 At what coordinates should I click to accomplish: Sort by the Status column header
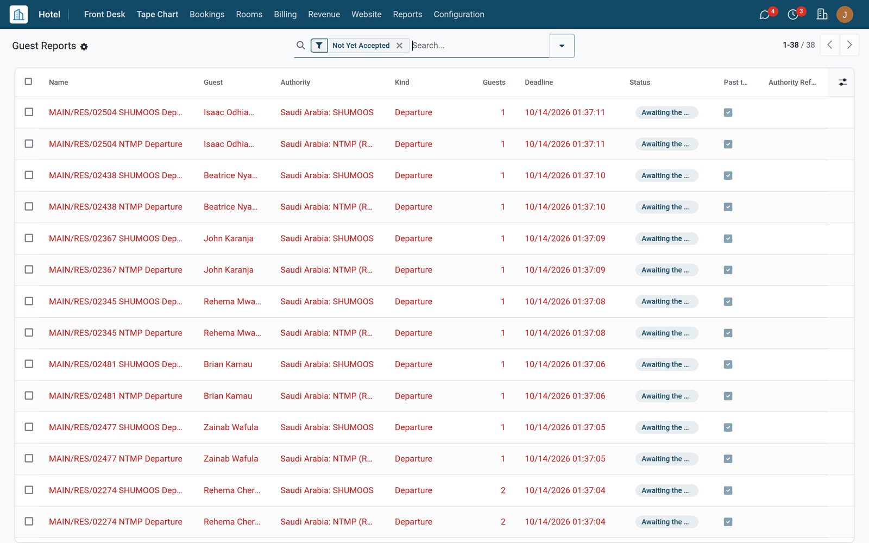[x=640, y=83]
